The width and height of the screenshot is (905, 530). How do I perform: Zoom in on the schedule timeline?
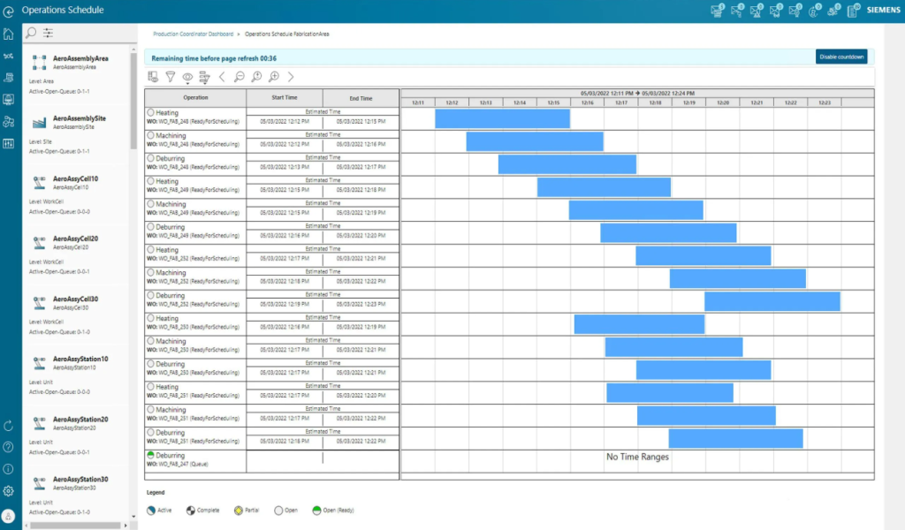(x=274, y=77)
